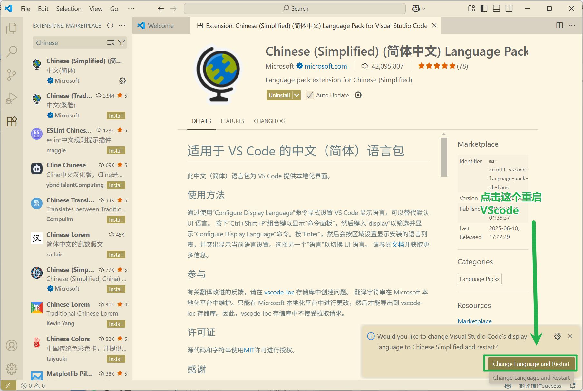Go forward with the navigation arrow

coord(173,9)
